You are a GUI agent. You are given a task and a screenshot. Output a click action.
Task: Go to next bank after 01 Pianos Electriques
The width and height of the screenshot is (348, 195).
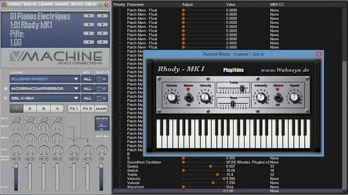(x=102, y=16)
